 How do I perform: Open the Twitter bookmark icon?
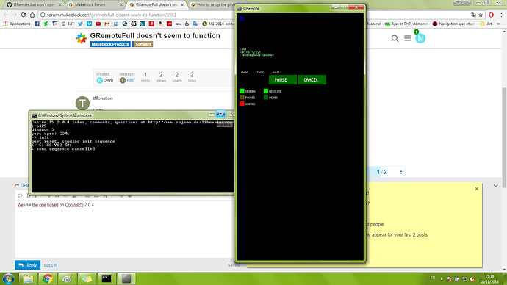pyautogui.click(x=81, y=24)
